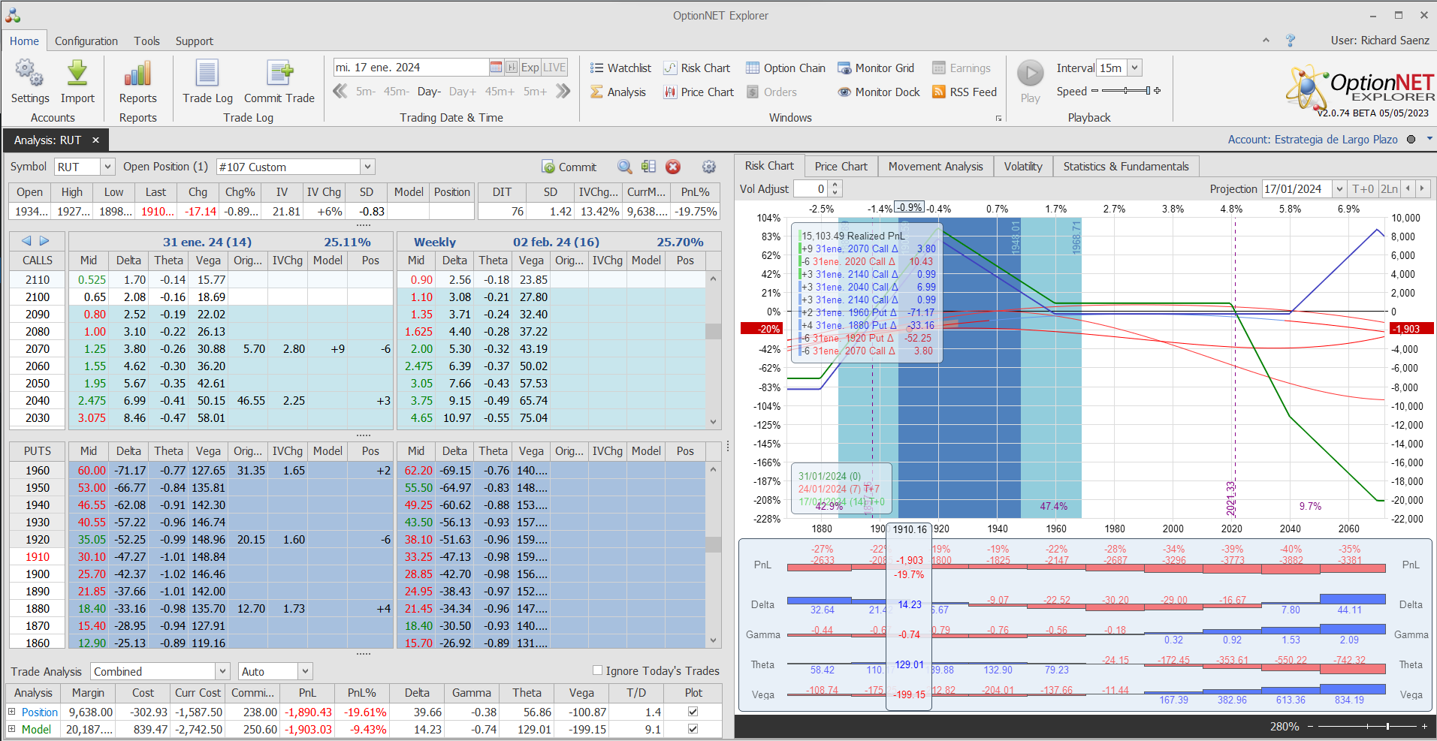Viewport: 1437px width, 741px height.
Task: Toggle the T+0 projection button
Action: 1363,189
